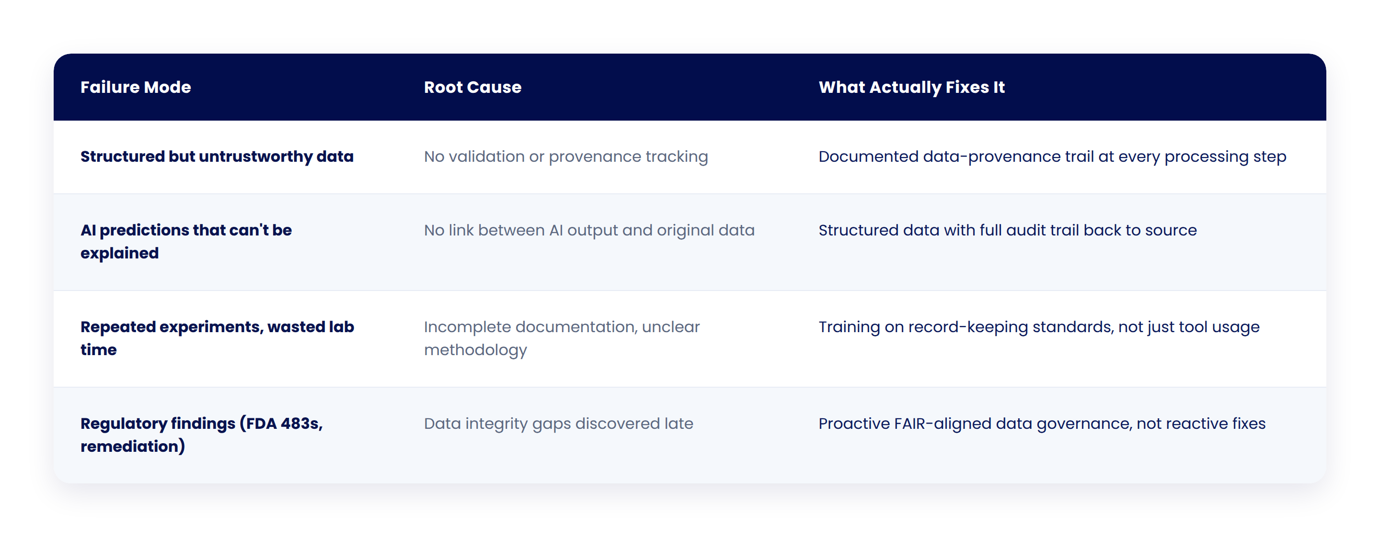Select the No validation or provenance tracking cell

(x=566, y=157)
